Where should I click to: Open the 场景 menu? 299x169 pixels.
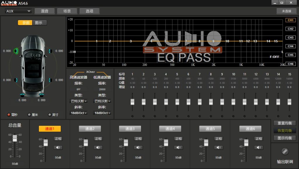click(x=67, y=11)
